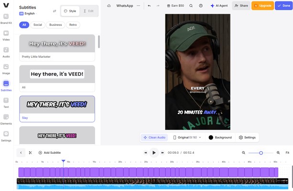Click the video filmstrip track

[x=152, y=181]
